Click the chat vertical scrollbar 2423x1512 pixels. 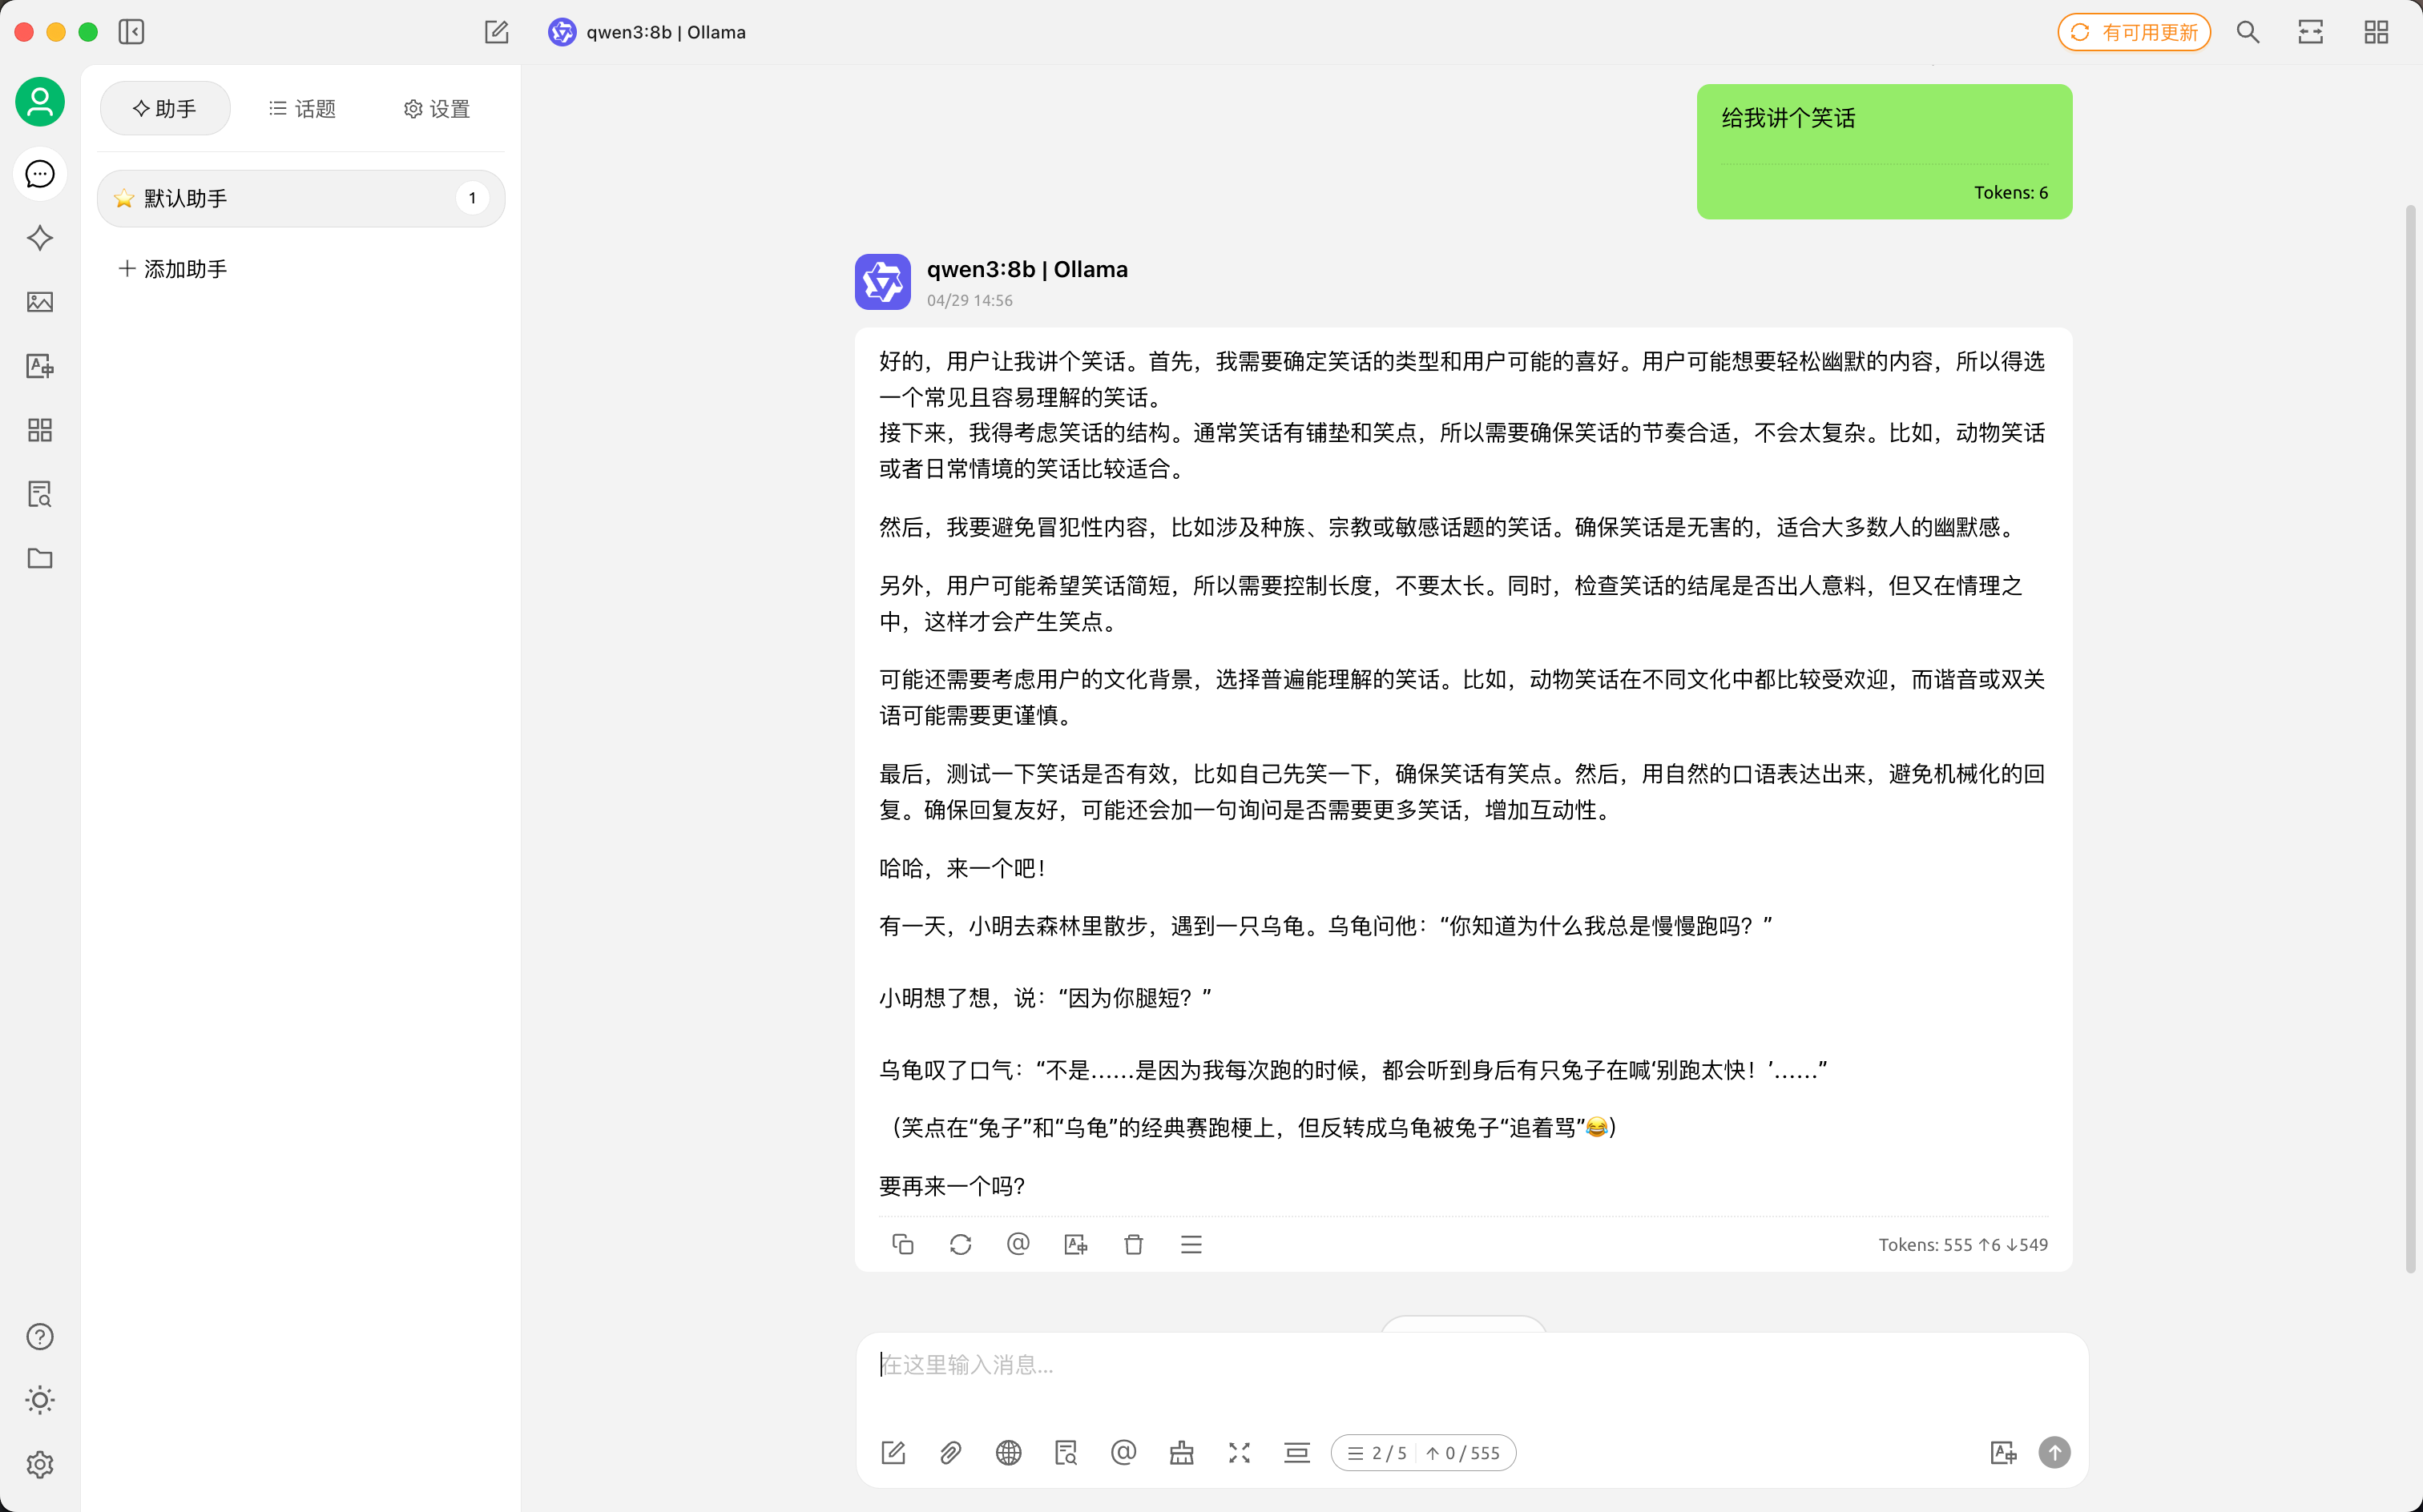(2410, 738)
